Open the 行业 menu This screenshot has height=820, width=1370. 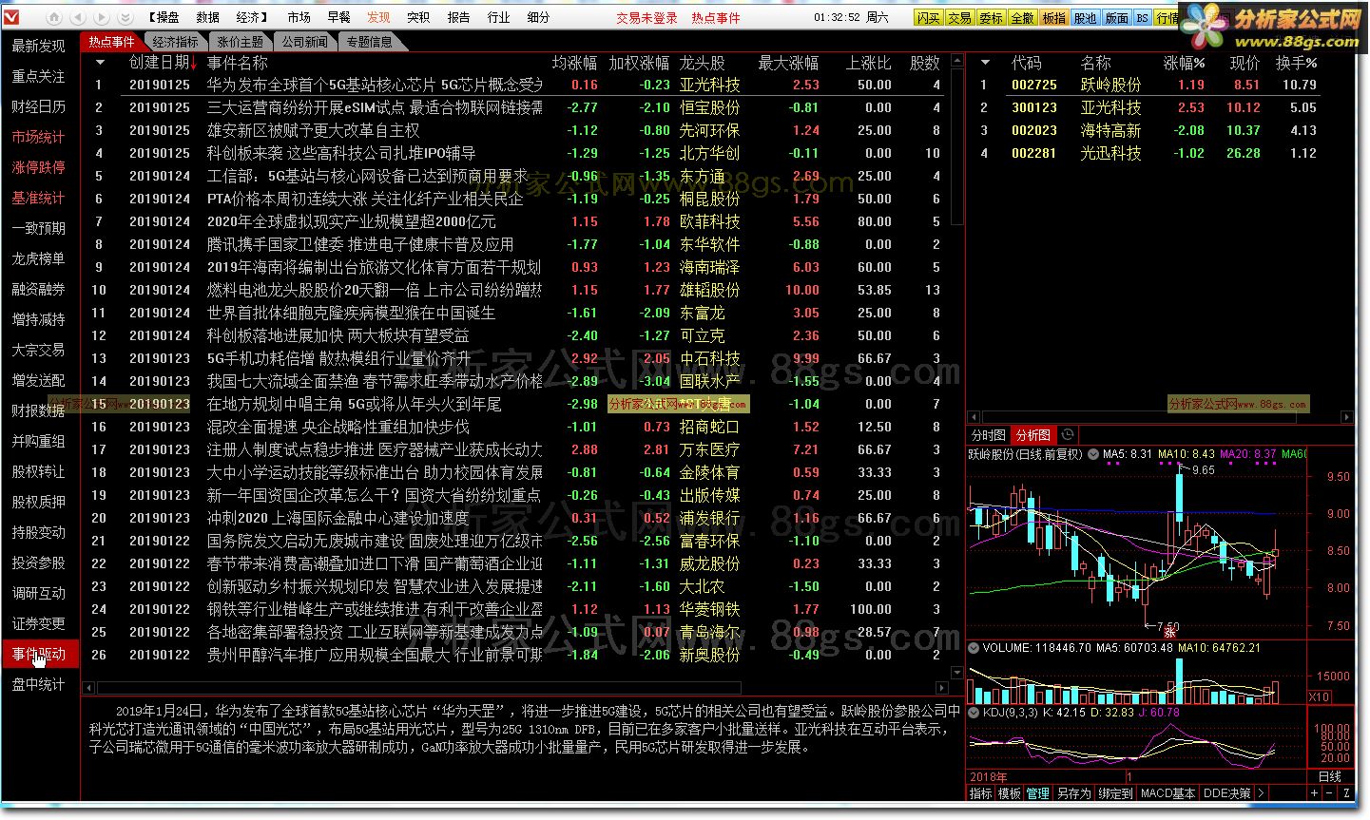498,18
